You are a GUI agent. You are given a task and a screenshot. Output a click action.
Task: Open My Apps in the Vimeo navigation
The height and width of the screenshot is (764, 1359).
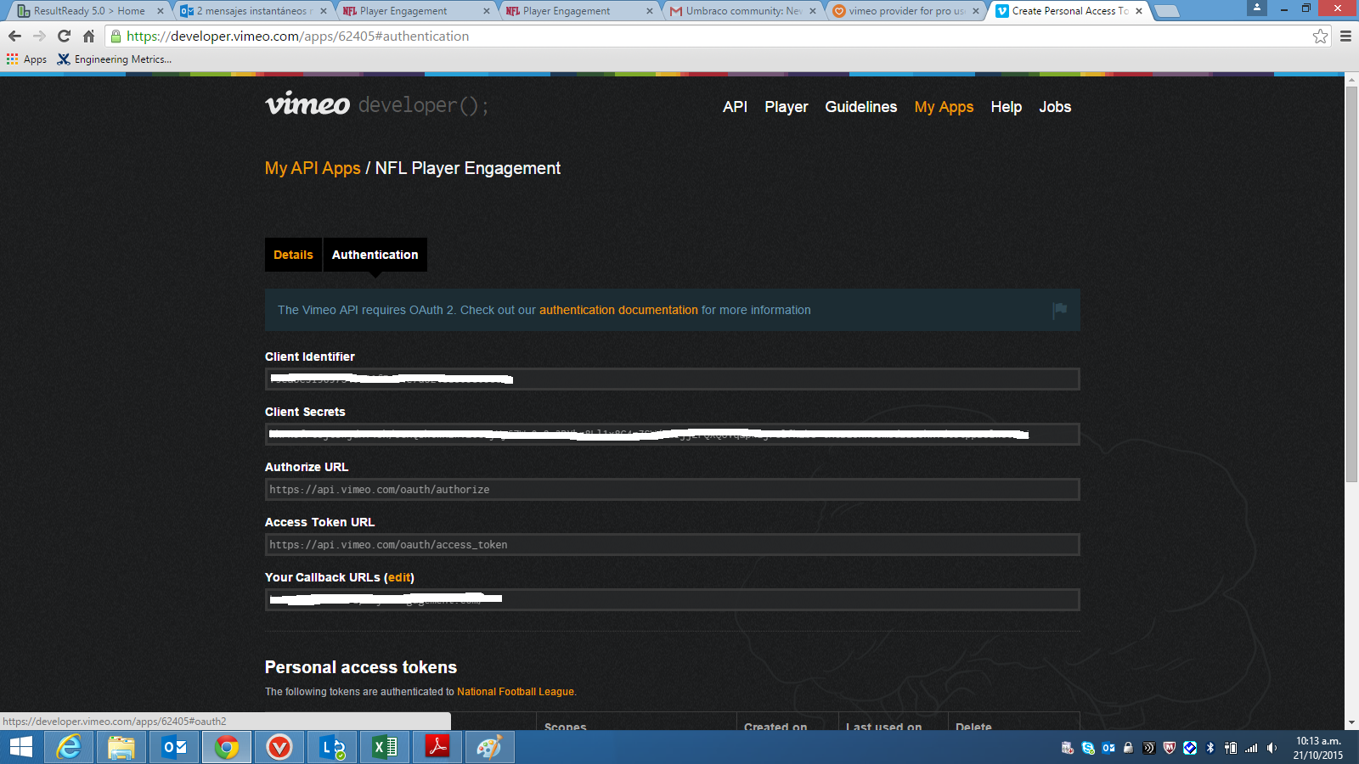[944, 107]
